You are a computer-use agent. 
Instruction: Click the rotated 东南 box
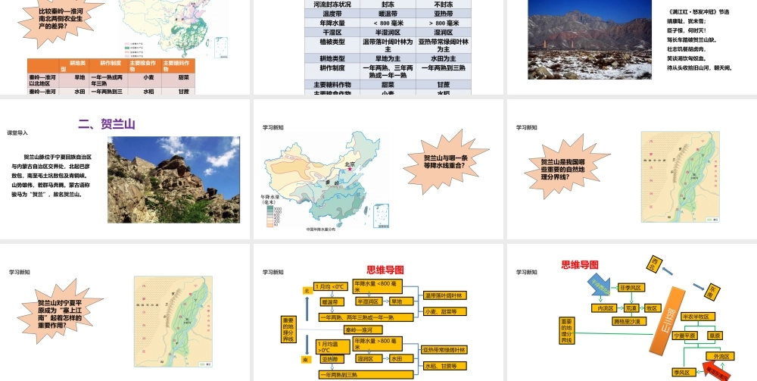click(x=712, y=292)
